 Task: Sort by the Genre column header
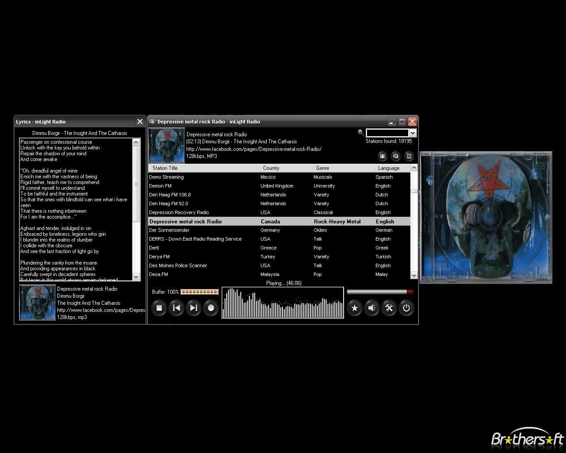[x=344, y=168]
